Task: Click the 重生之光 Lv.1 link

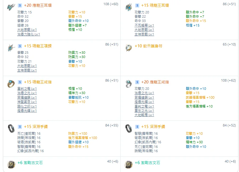Action: click(144, 111)
